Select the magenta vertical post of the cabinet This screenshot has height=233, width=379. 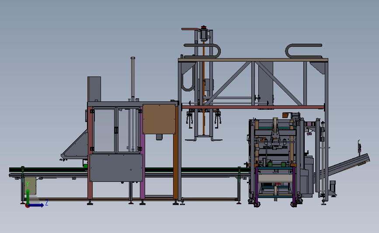[x=143, y=153]
